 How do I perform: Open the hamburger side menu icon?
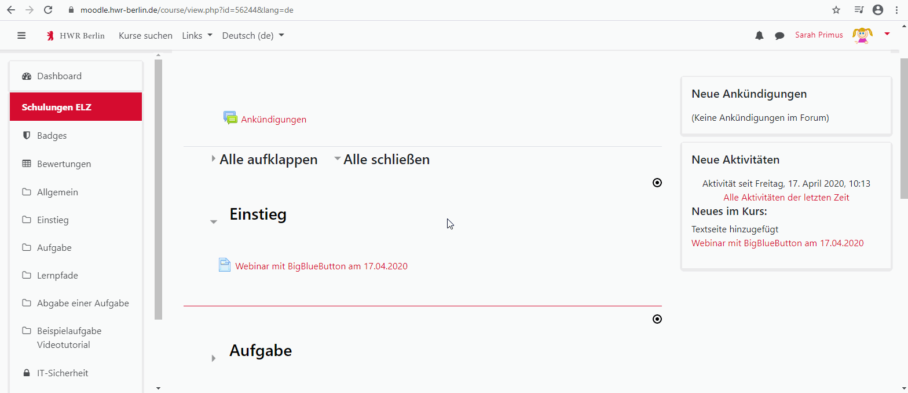tap(21, 35)
